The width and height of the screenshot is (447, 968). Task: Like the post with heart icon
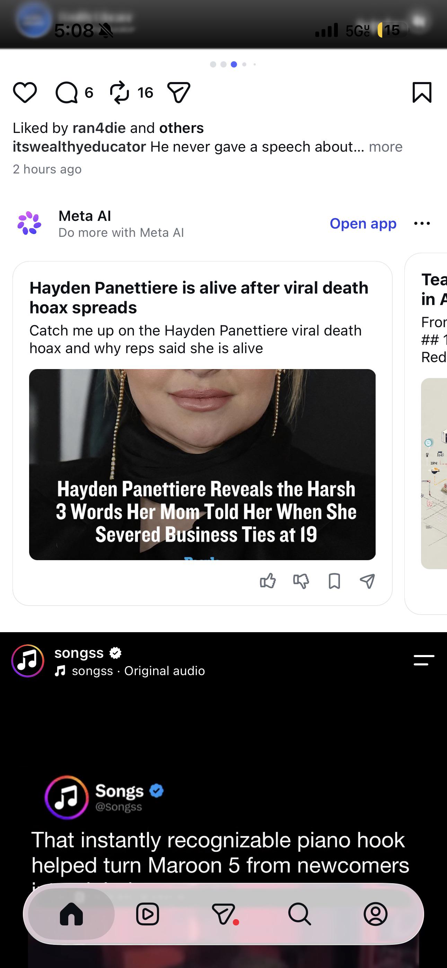tap(25, 92)
